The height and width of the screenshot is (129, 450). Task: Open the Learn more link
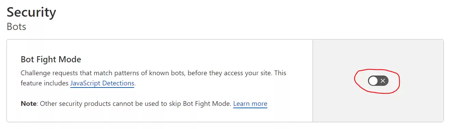[250, 103]
